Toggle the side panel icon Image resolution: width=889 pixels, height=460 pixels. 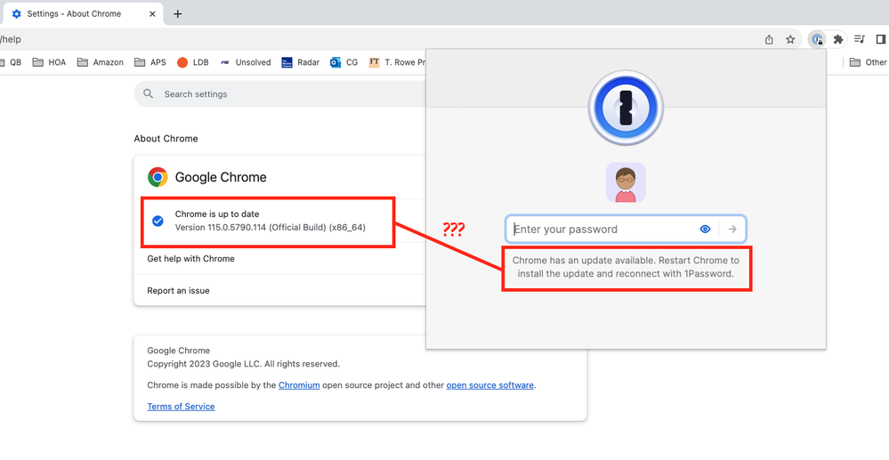point(880,39)
